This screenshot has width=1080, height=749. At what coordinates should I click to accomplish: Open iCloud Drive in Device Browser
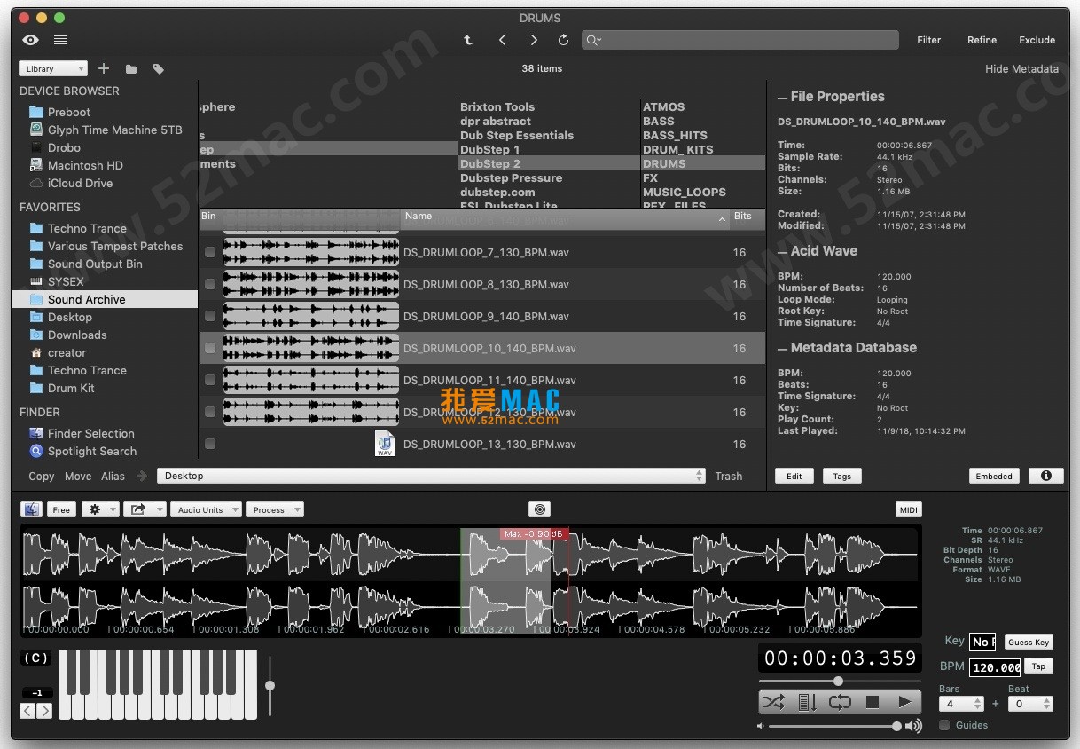pos(80,183)
